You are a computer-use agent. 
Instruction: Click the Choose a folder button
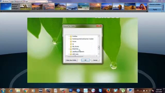coord(155,5)
